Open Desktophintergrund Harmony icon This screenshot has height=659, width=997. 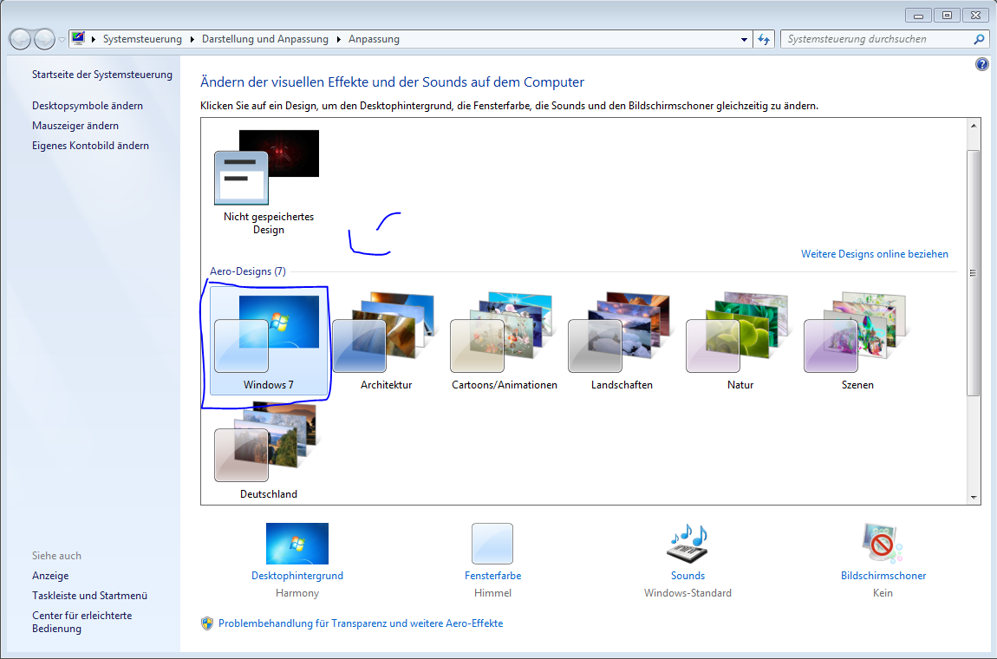(x=297, y=544)
